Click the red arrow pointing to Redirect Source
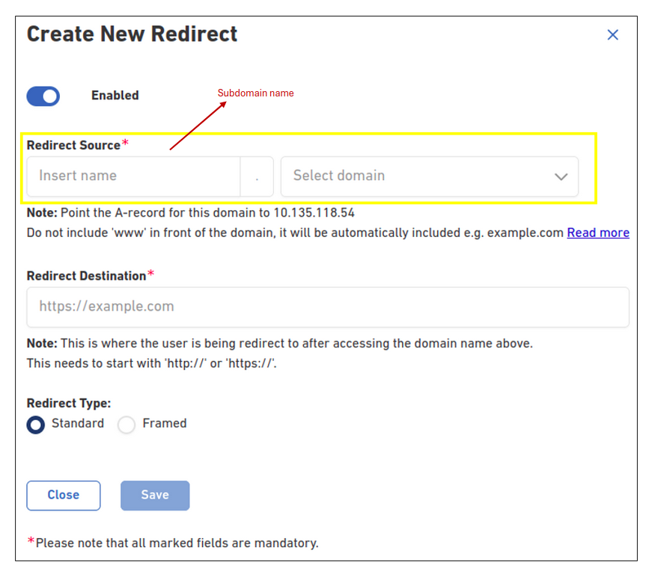The image size is (649, 571). pyautogui.click(x=198, y=129)
